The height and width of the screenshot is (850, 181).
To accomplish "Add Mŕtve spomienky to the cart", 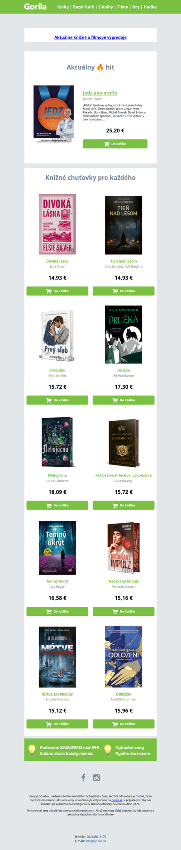I will [57, 724].
